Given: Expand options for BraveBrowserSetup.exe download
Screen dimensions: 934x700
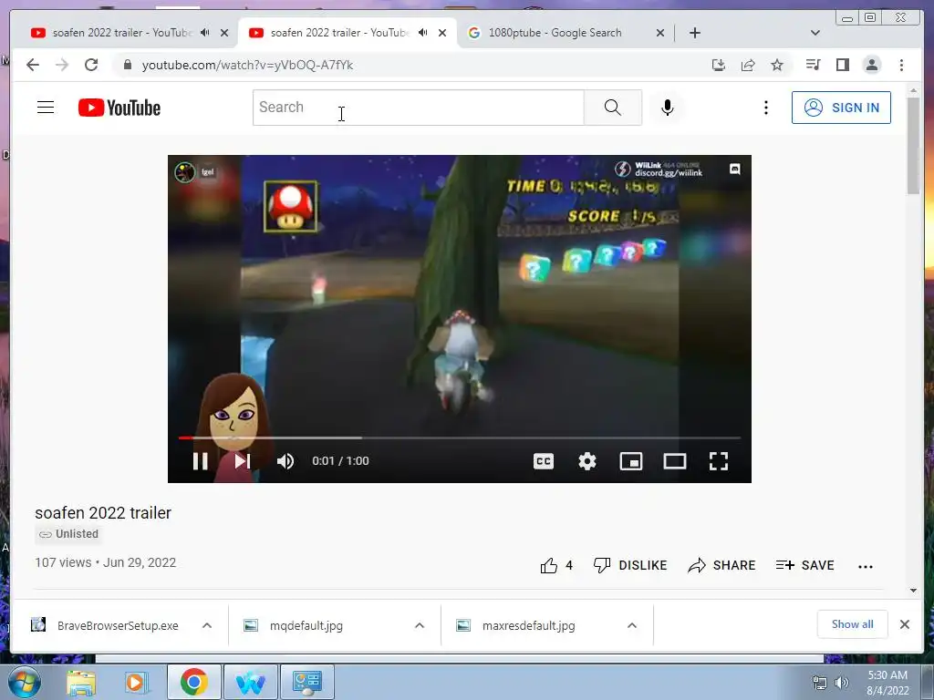Looking at the screenshot, I should [207, 625].
